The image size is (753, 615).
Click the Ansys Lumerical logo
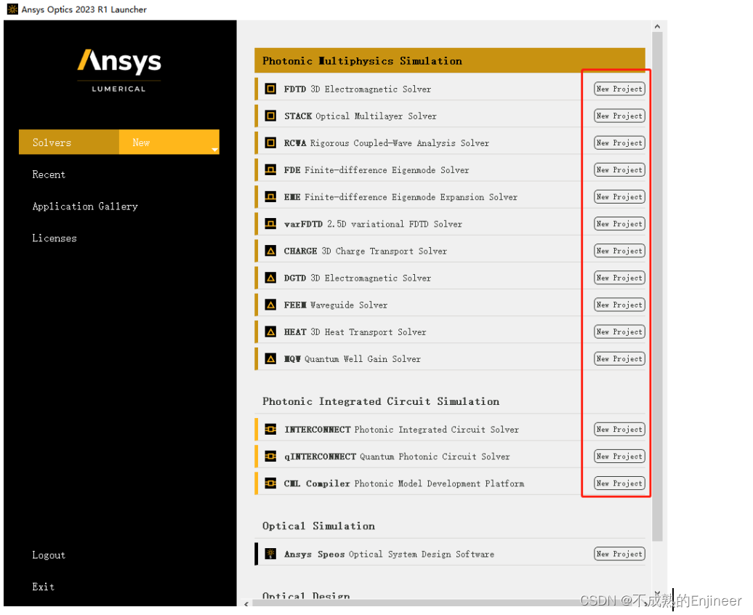[x=119, y=70]
